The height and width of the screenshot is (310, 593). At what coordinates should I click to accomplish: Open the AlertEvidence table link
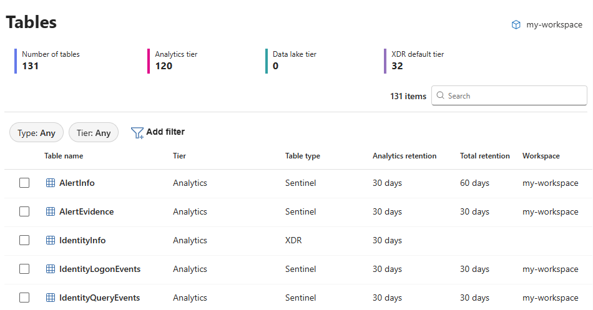(86, 211)
